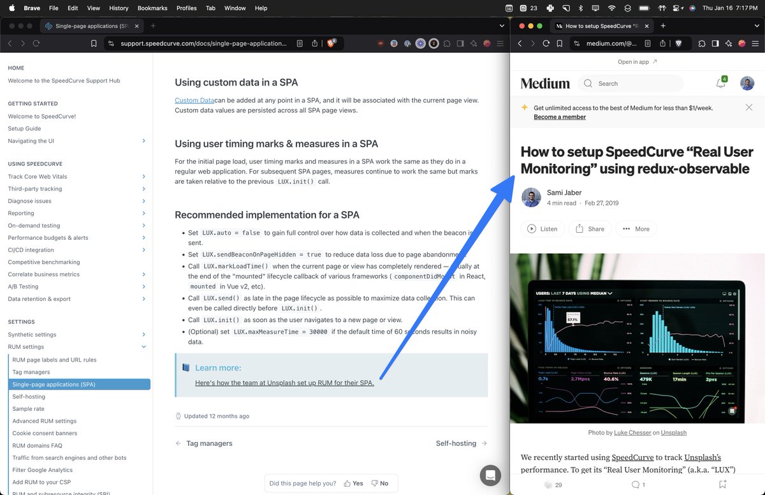Open new tab in Medium window

click(x=663, y=26)
